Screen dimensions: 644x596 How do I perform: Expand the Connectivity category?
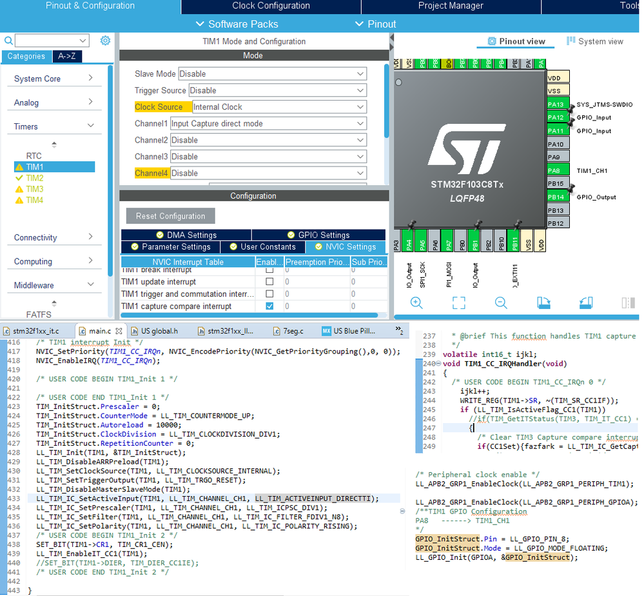(55, 237)
